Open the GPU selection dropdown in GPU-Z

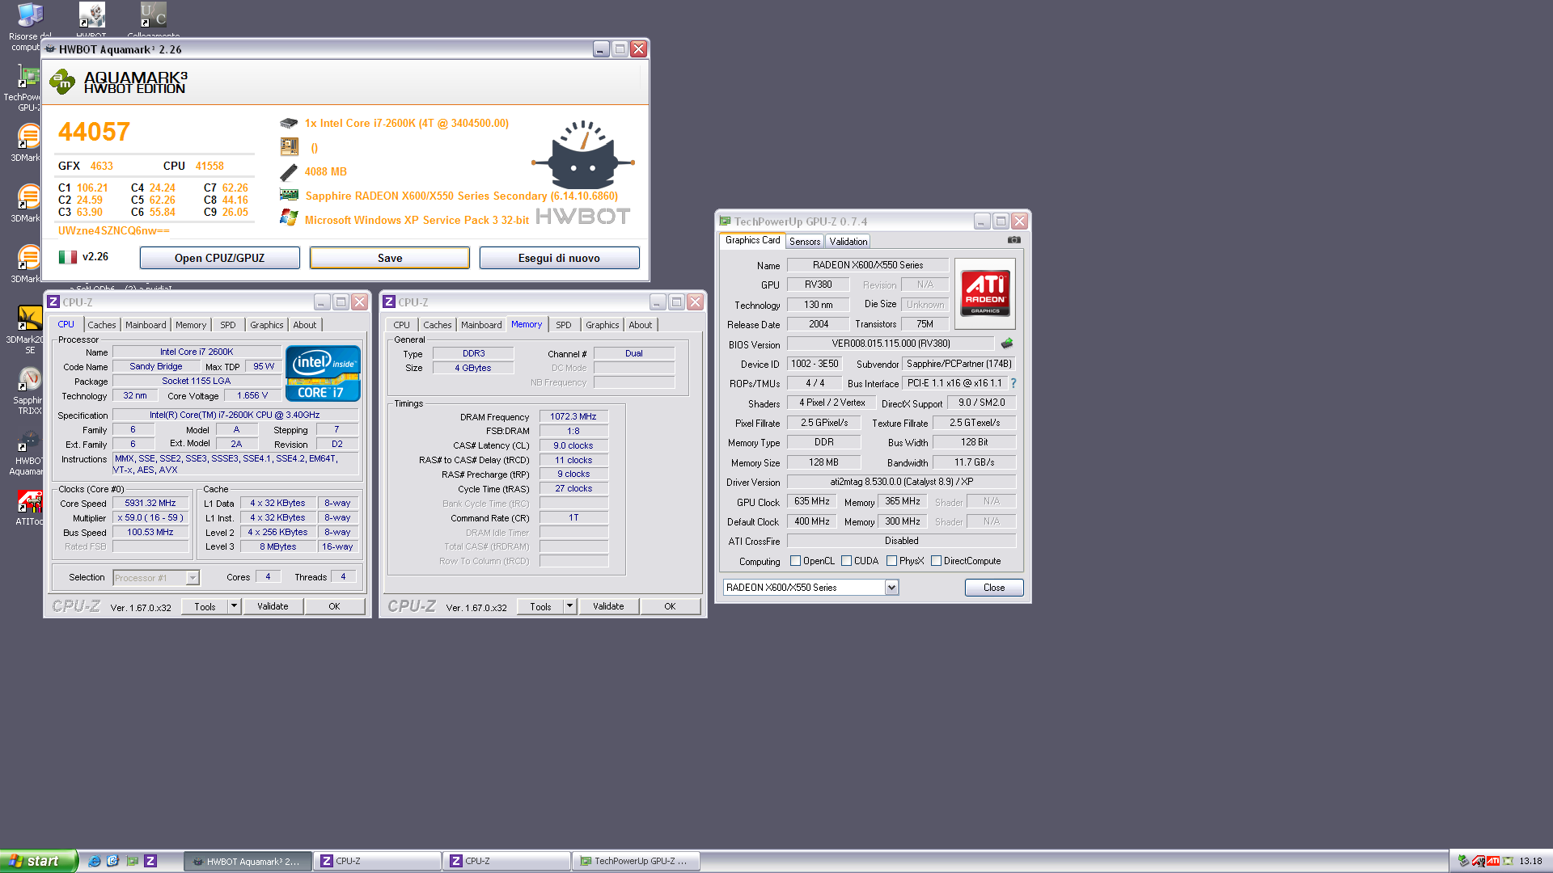point(891,588)
